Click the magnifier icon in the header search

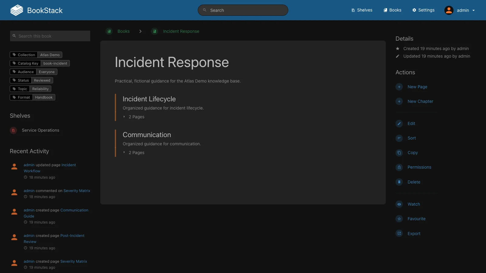(205, 10)
